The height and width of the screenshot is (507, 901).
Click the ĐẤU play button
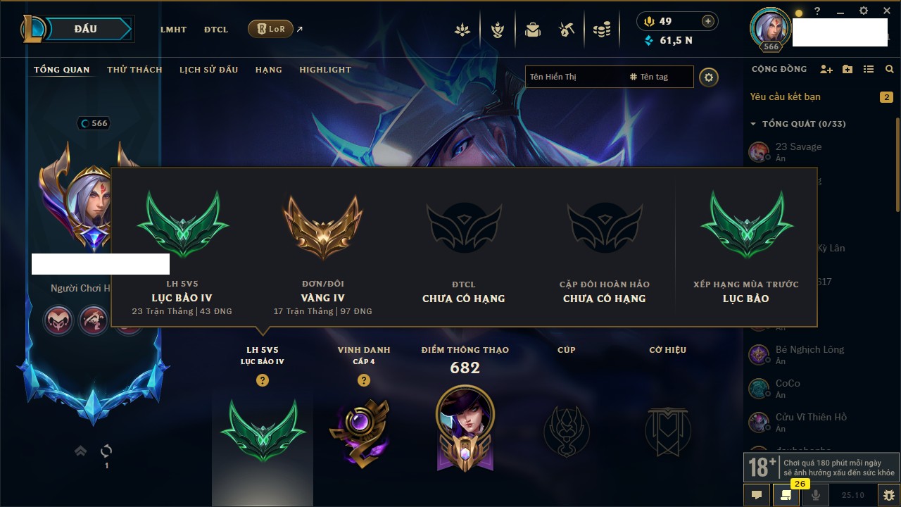point(86,29)
